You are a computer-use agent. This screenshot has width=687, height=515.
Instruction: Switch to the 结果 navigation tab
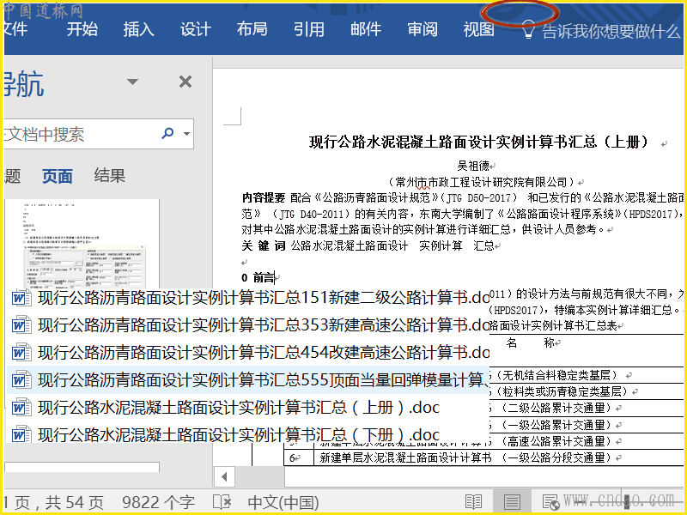point(110,175)
